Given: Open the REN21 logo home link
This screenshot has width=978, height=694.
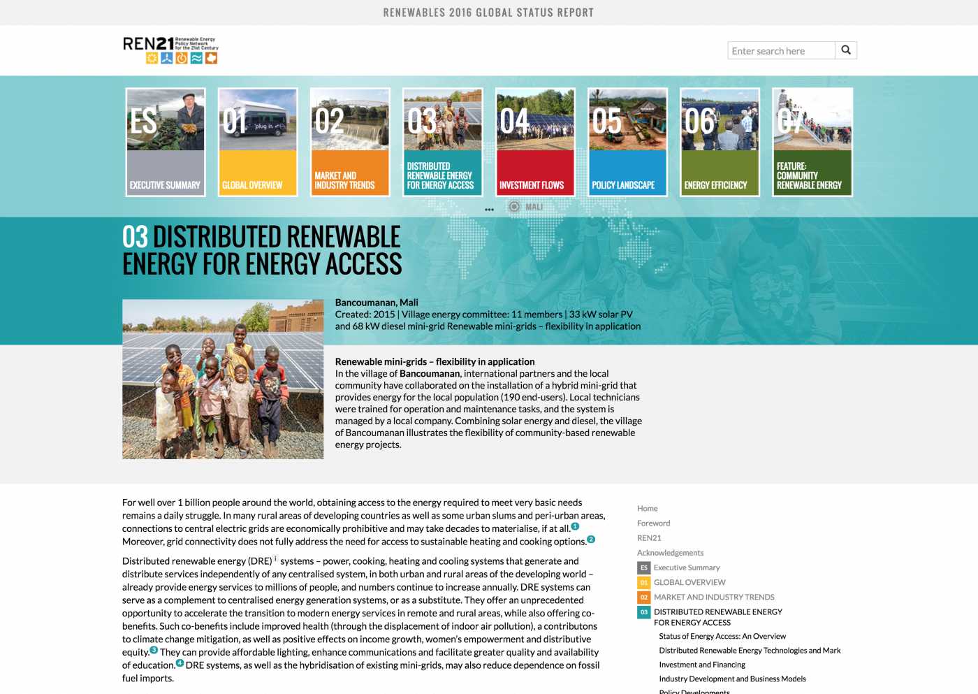Looking at the screenshot, I should (170, 50).
